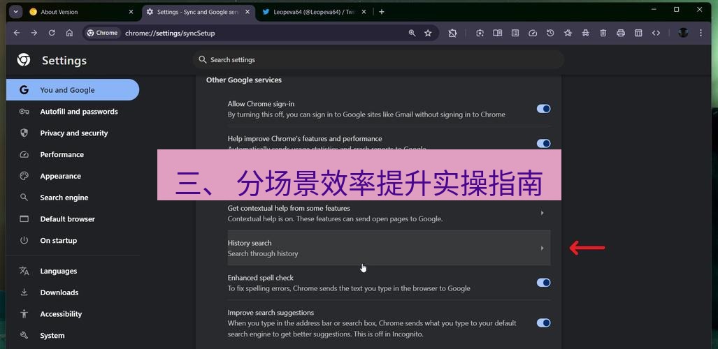Click the reading list toolbar icon

tap(515, 33)
